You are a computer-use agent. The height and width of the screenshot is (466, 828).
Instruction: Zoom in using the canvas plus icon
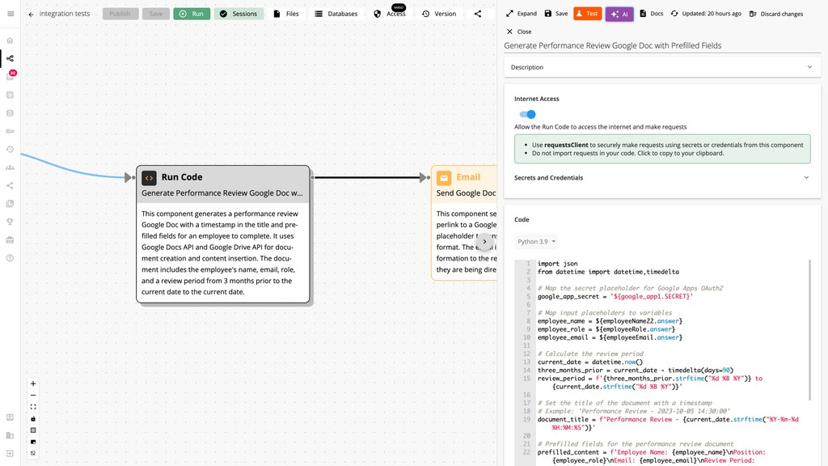[32, 383]
